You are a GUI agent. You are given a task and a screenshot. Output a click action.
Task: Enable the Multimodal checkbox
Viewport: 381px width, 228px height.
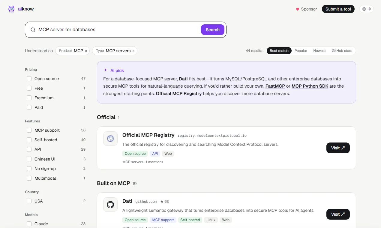(29, 178)
